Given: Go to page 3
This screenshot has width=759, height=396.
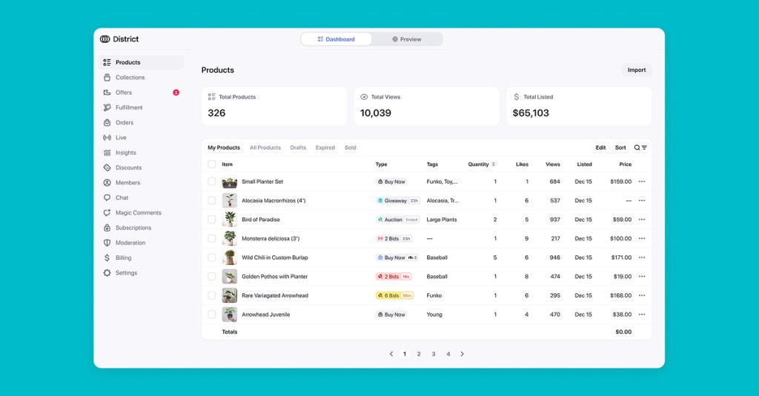Looking at the screenshot, I should click(434, 354).
